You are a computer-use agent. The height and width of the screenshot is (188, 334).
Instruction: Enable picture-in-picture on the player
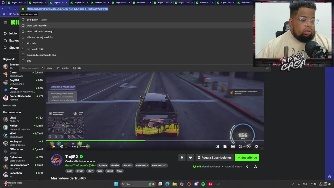pos(217,146)
